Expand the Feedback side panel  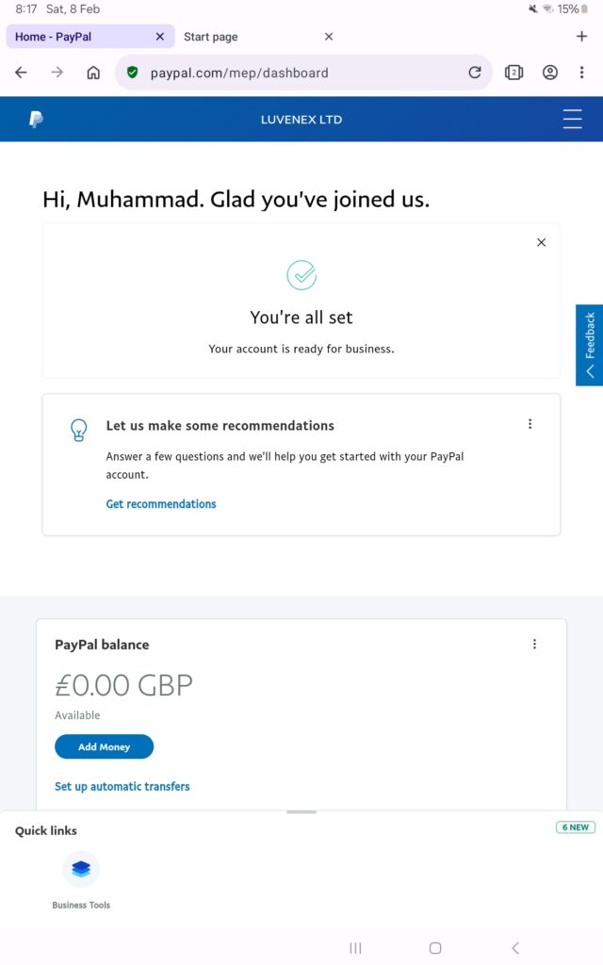590,345
